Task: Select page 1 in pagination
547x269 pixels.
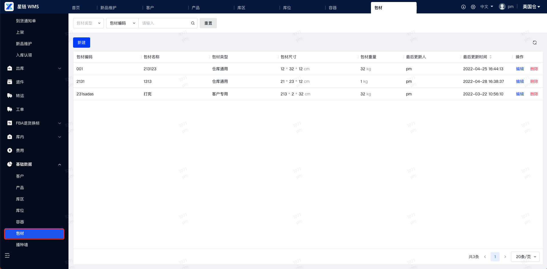Action: [495, 257]
